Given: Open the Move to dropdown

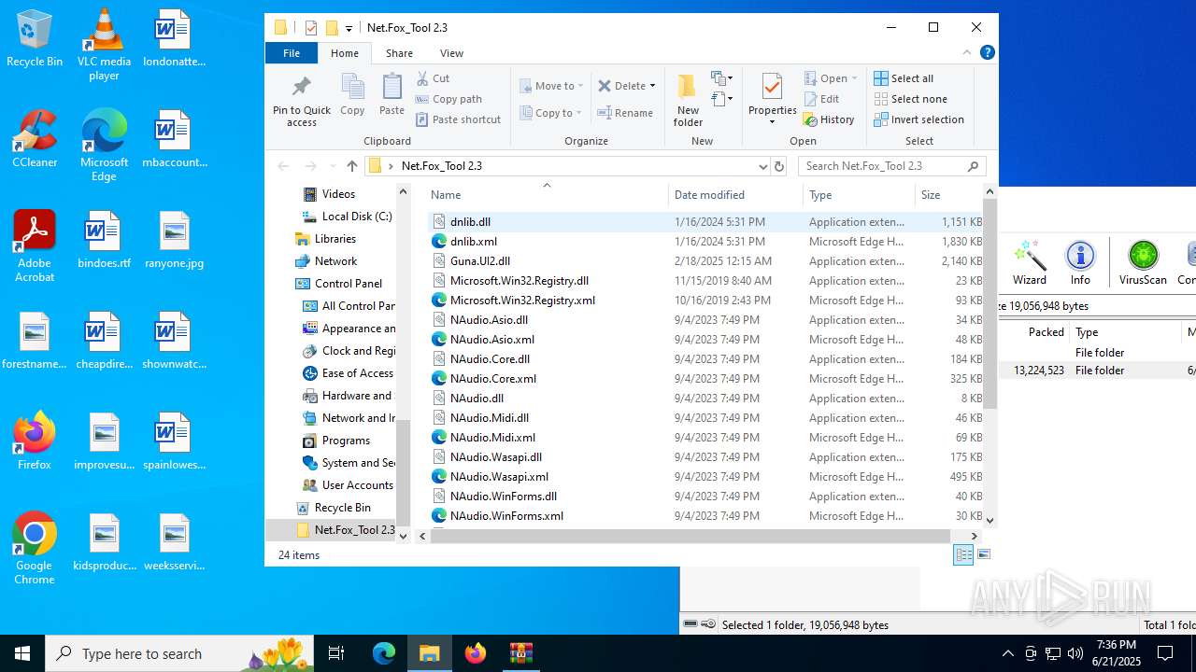Looking at the screenshot, I should coord(551,86).
